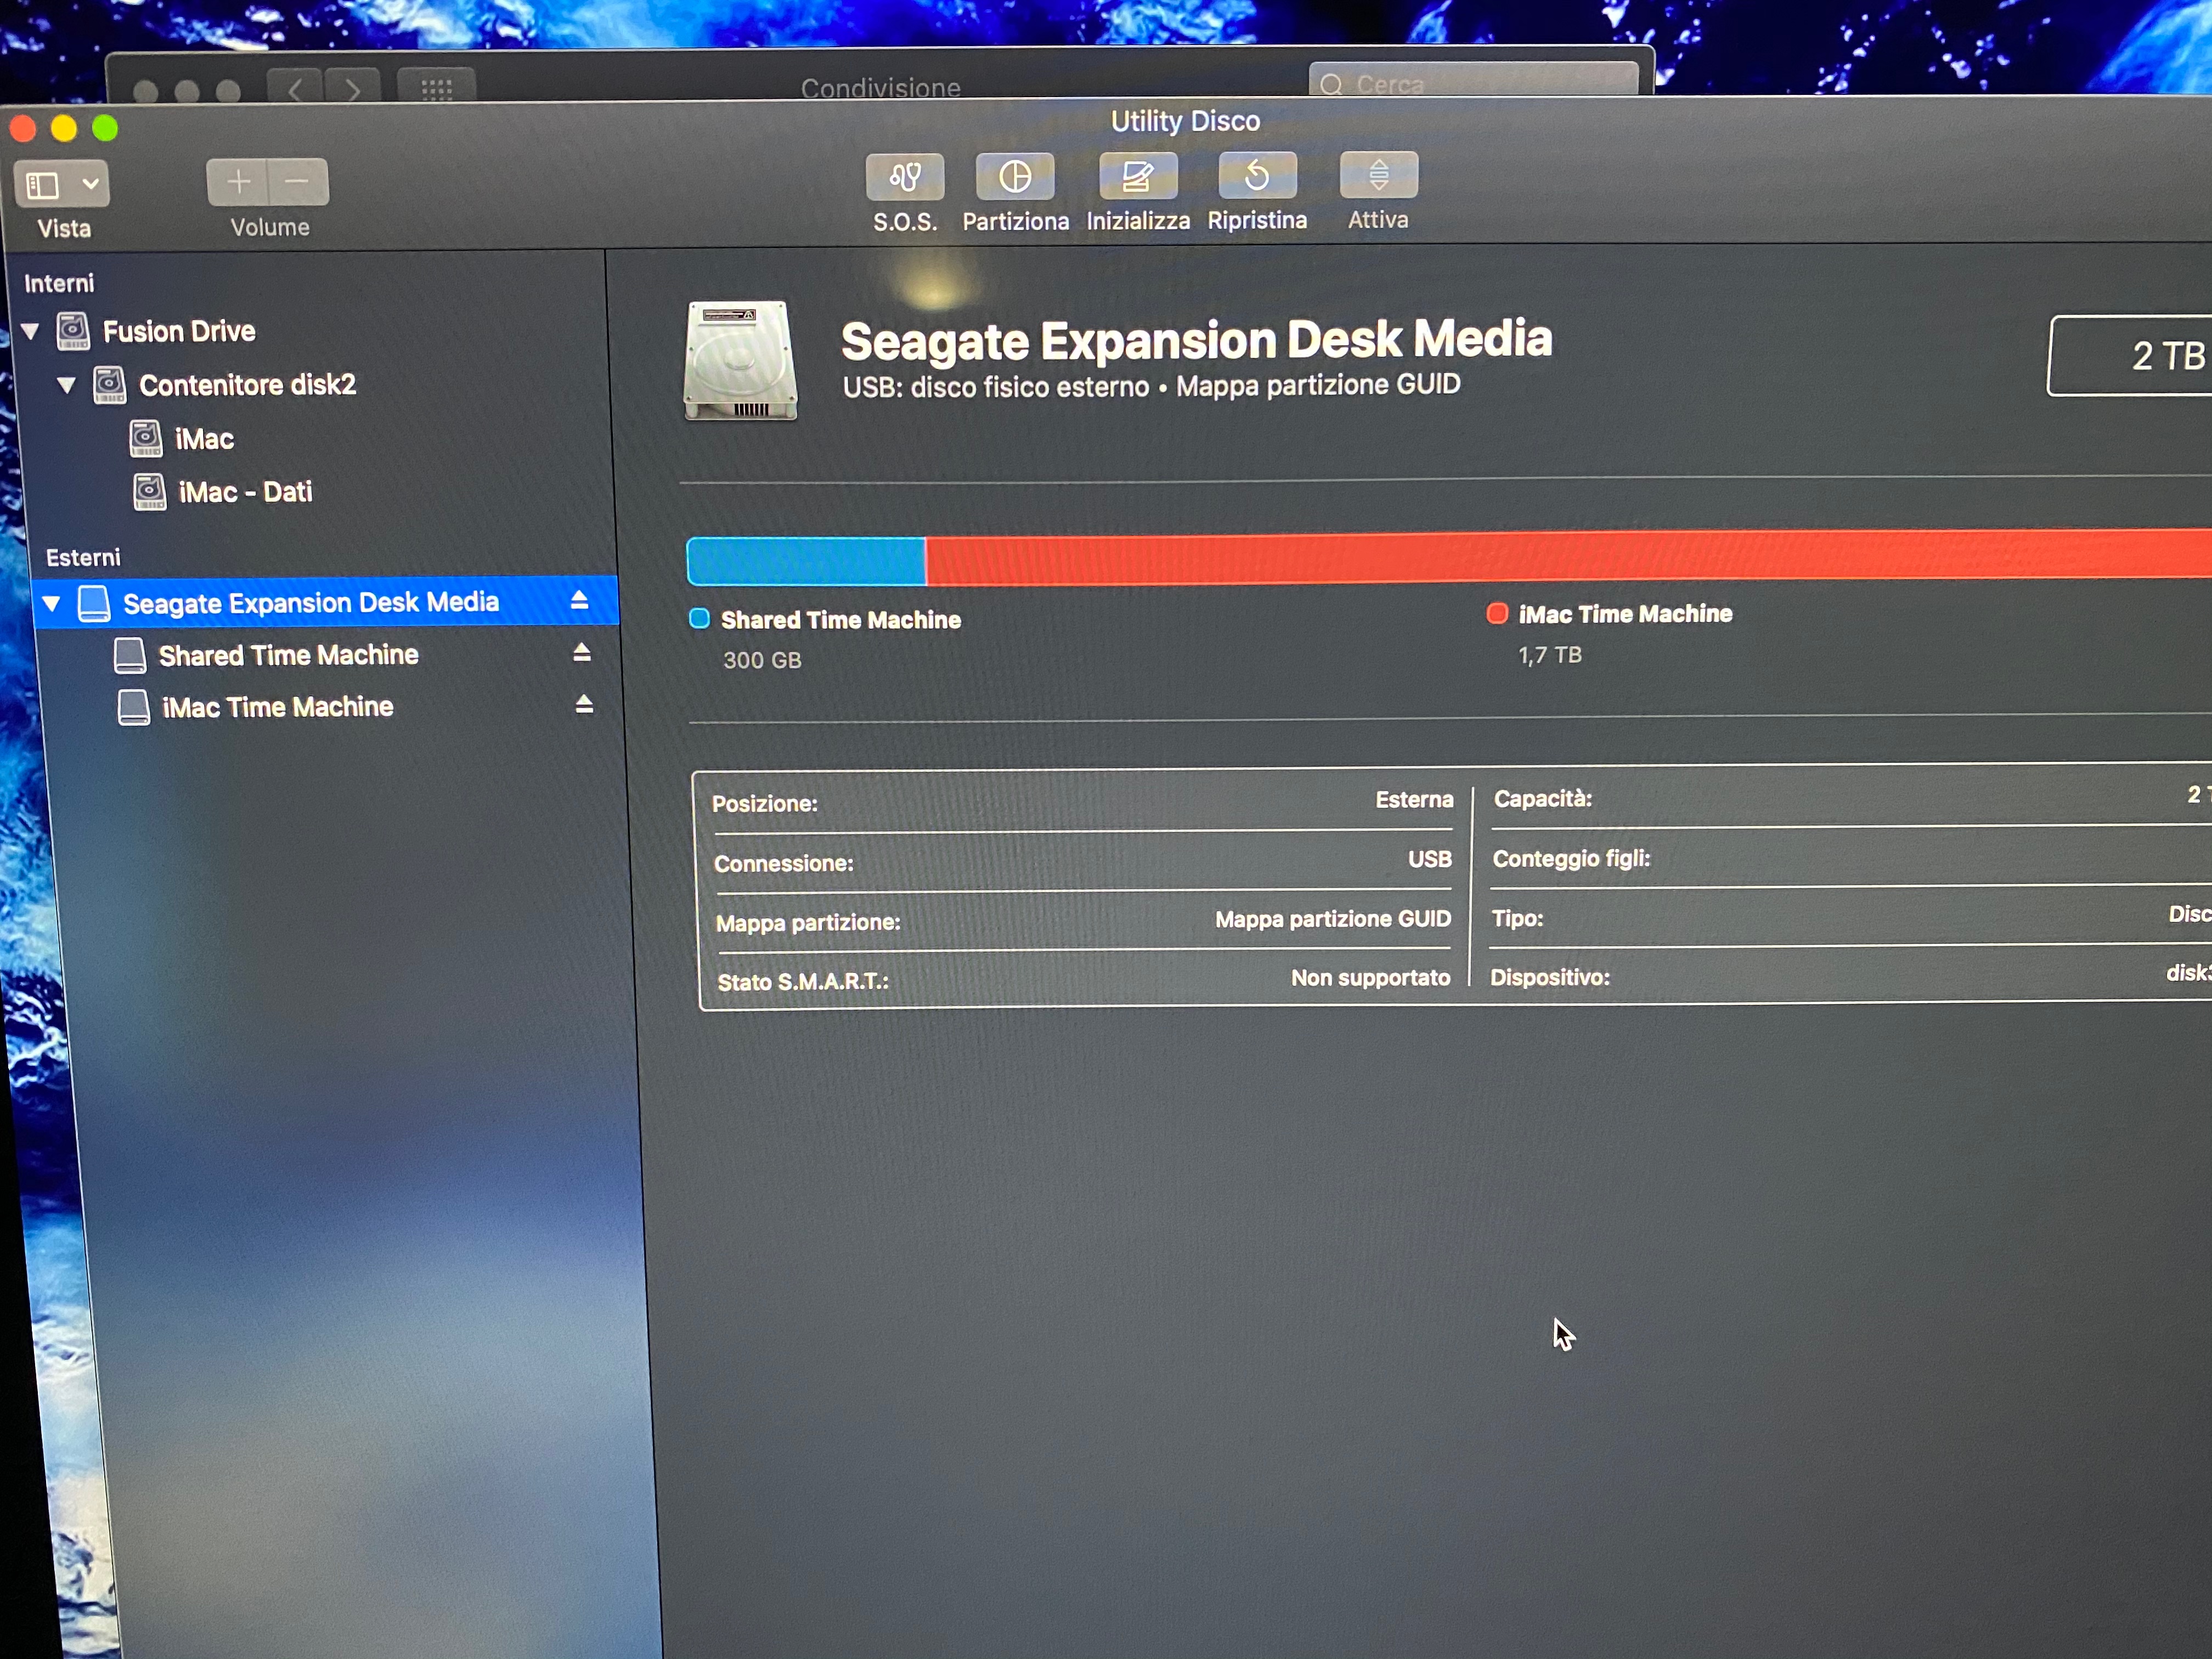Click red iMac Time Machine bar segment
Viewport: 2212px width, 1659px height.
(1560, 556)
